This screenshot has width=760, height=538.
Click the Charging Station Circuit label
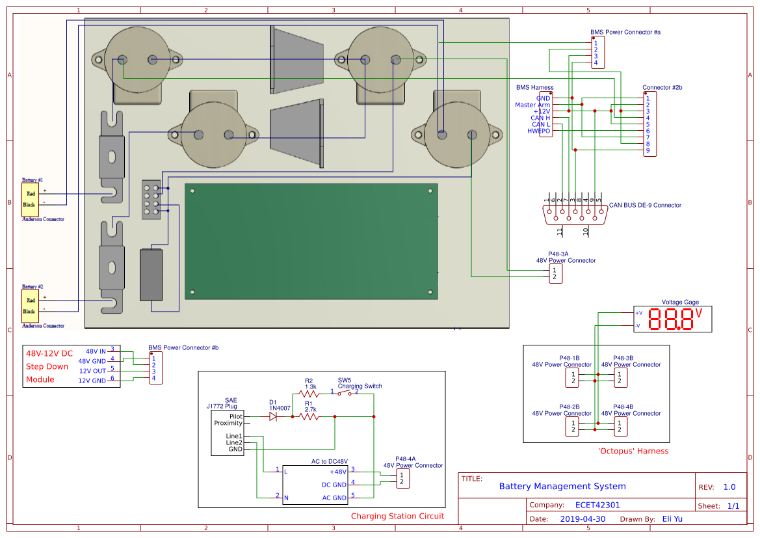coord(397,516)
